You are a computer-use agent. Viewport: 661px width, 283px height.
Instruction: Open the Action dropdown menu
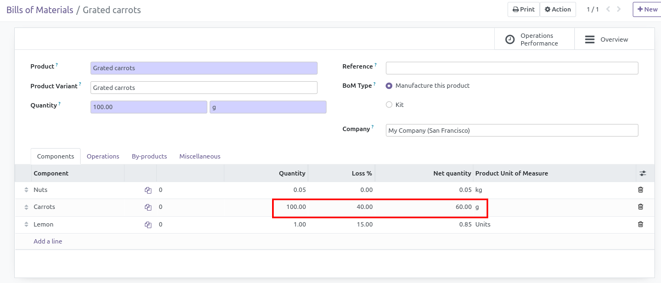[558, 9]
